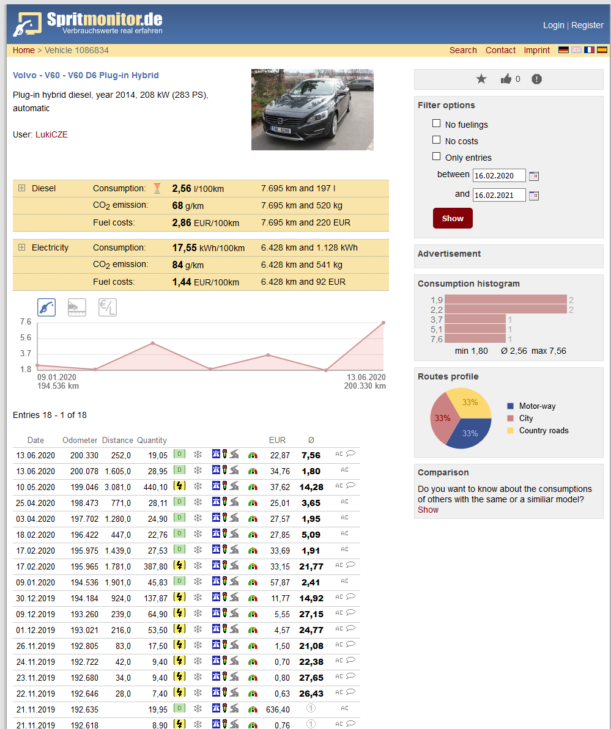Click the report exclamation icon

coord(536,79)
